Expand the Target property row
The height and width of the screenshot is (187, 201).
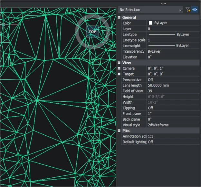[x=119, y=74]
